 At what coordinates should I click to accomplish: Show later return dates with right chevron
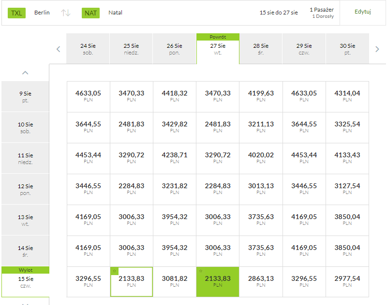[377, 49]
